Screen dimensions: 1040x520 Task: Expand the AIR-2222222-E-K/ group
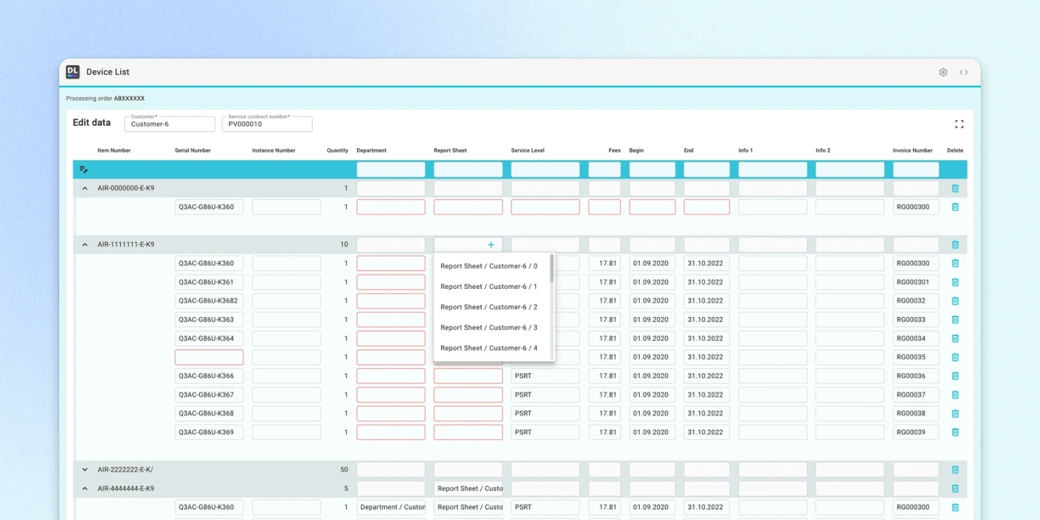tap(84, 470)
